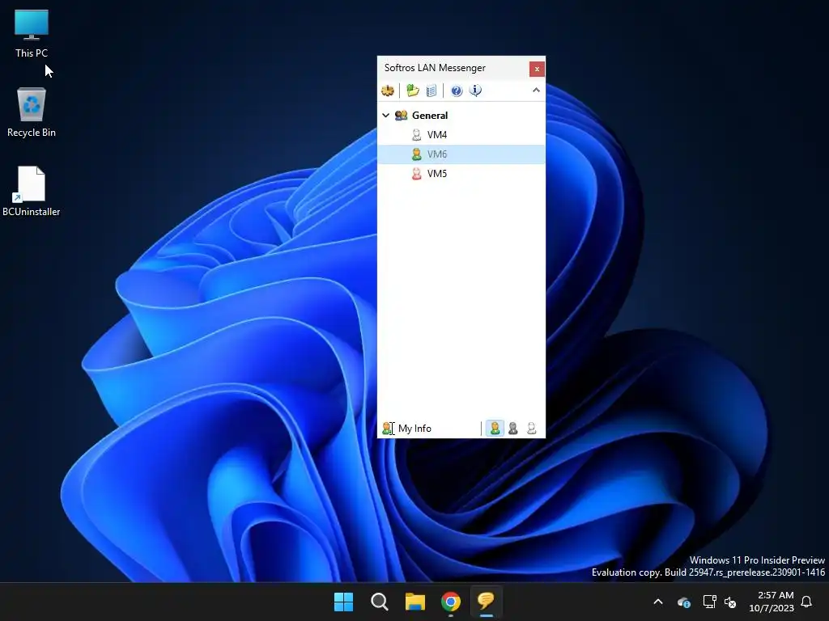Viewport: 829px width, 621px height.
Task: Open Help blue question mark icon
Action: [x=457, y=91]
